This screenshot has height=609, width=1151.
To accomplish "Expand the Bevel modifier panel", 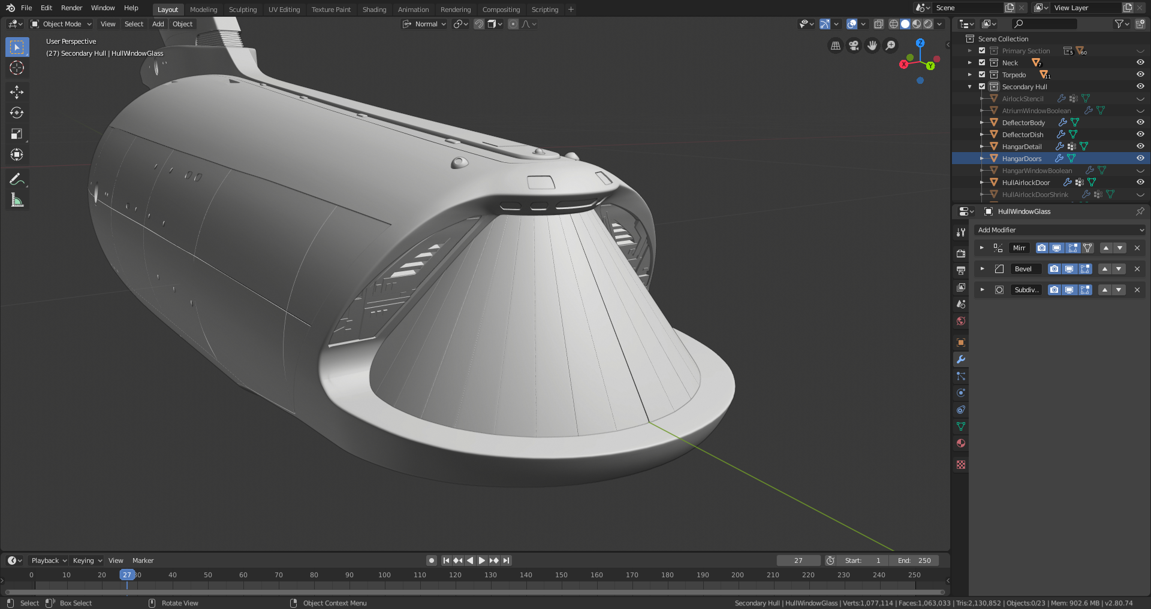I will [982, 269].
